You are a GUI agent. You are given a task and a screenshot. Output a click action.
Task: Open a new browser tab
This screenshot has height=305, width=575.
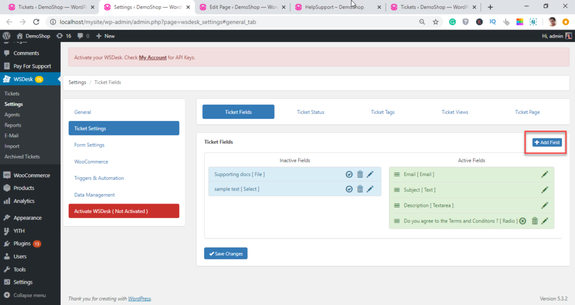490,7
